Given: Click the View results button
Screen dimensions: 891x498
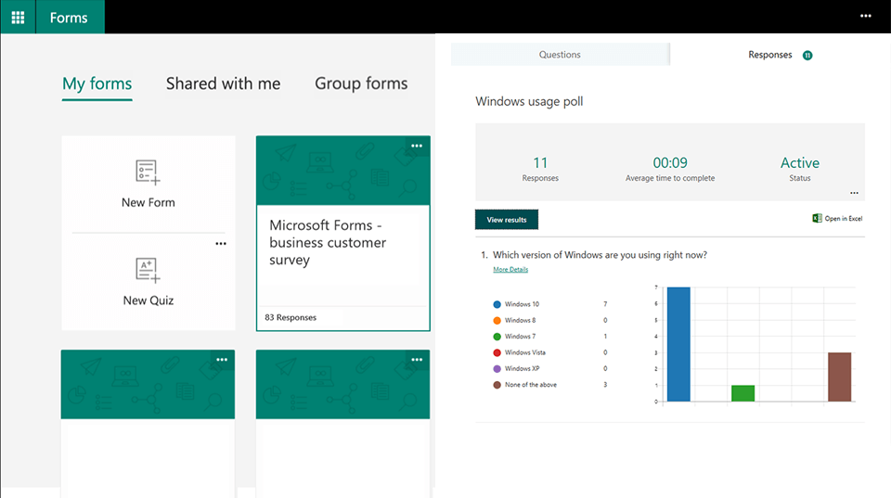Looking at the screenshot, I should click(x=507, y=220).
